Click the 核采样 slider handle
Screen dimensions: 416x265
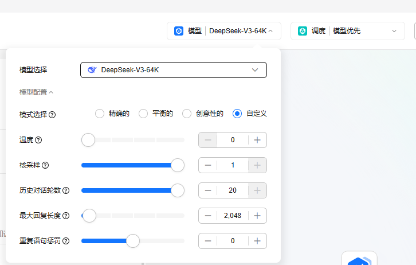coord(178,165)
